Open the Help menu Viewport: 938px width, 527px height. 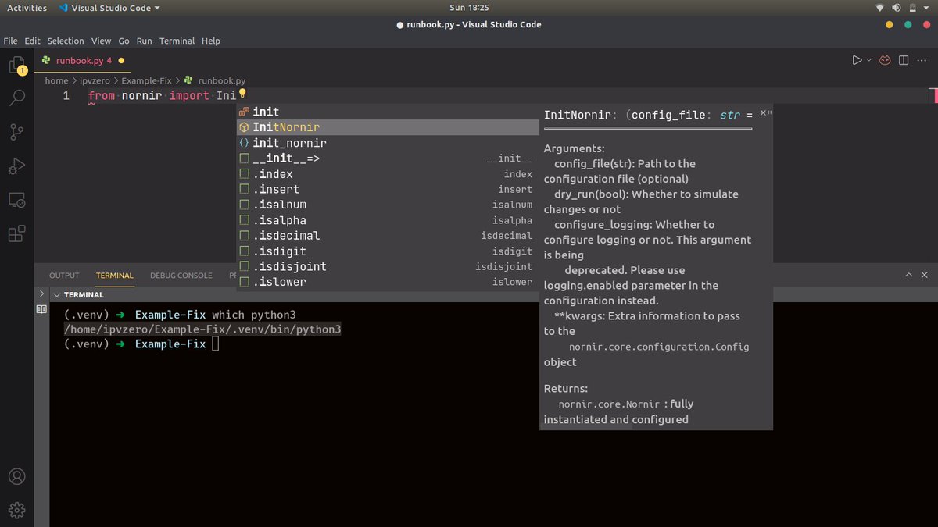[x=211, y=41]
